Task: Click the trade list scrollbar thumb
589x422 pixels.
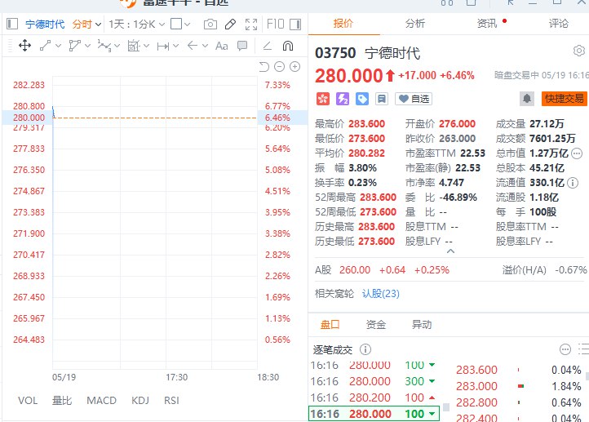Action: [x=446, y=407]
